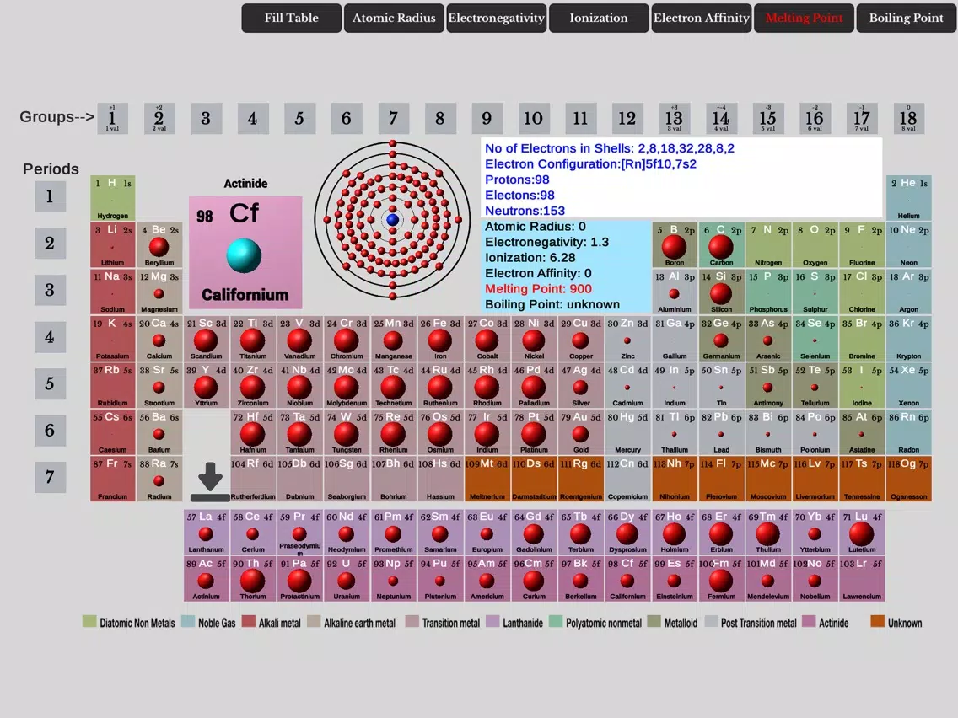
Task: Switch to the Electronegativity view
Action: [x=496, y=18]
